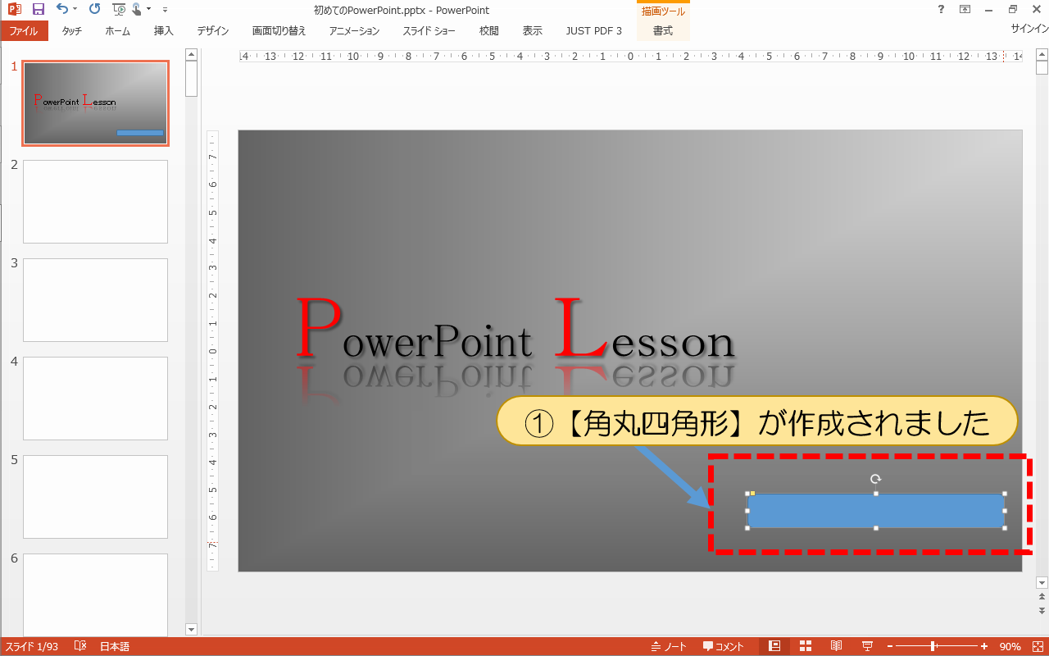Click the Touch/Mouse mode hand icon
This screenshot has width=1049, height=656.
click(x=136, y=10)
